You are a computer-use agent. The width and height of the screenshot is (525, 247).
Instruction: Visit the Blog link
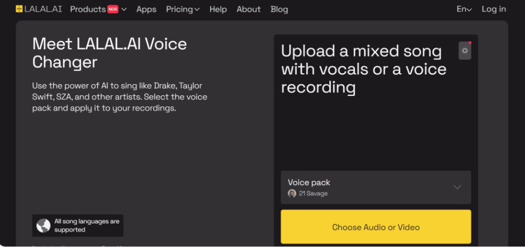tap(279, 9)
